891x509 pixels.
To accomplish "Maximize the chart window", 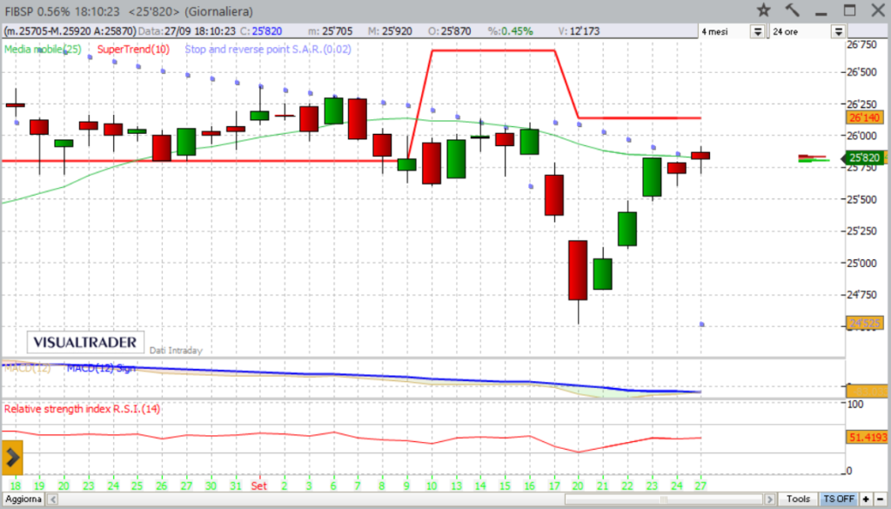I will pyautogui.click(x=848, y=10).
